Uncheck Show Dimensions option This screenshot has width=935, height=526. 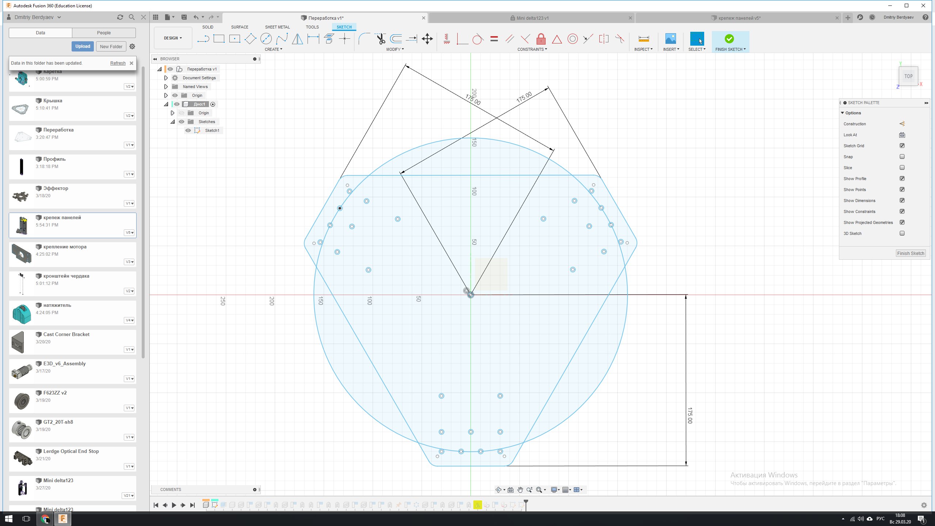pyautogui.click(x=902, y=201)
